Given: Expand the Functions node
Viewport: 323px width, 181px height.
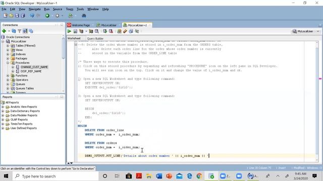Looking at the screenshot, I should (x=8, y=75).
